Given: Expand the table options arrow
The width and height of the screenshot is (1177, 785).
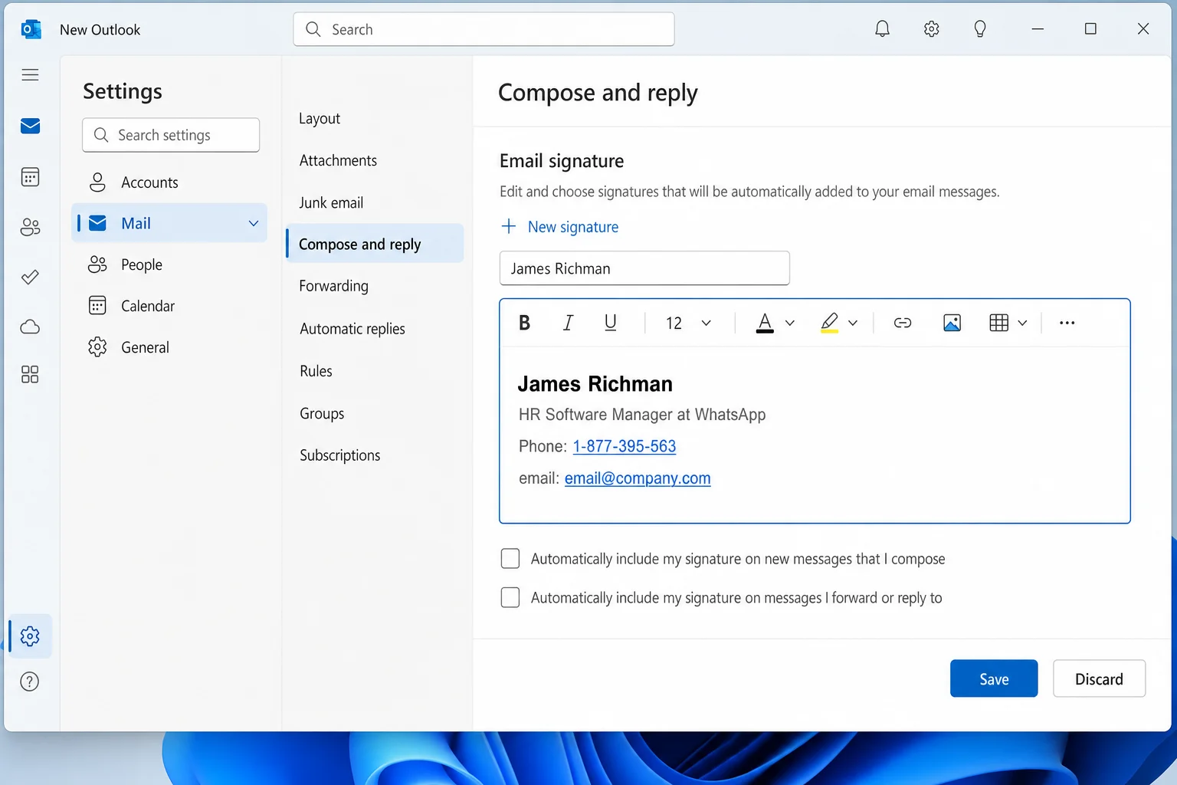Looking at the screenshot, I should 1022,323.
